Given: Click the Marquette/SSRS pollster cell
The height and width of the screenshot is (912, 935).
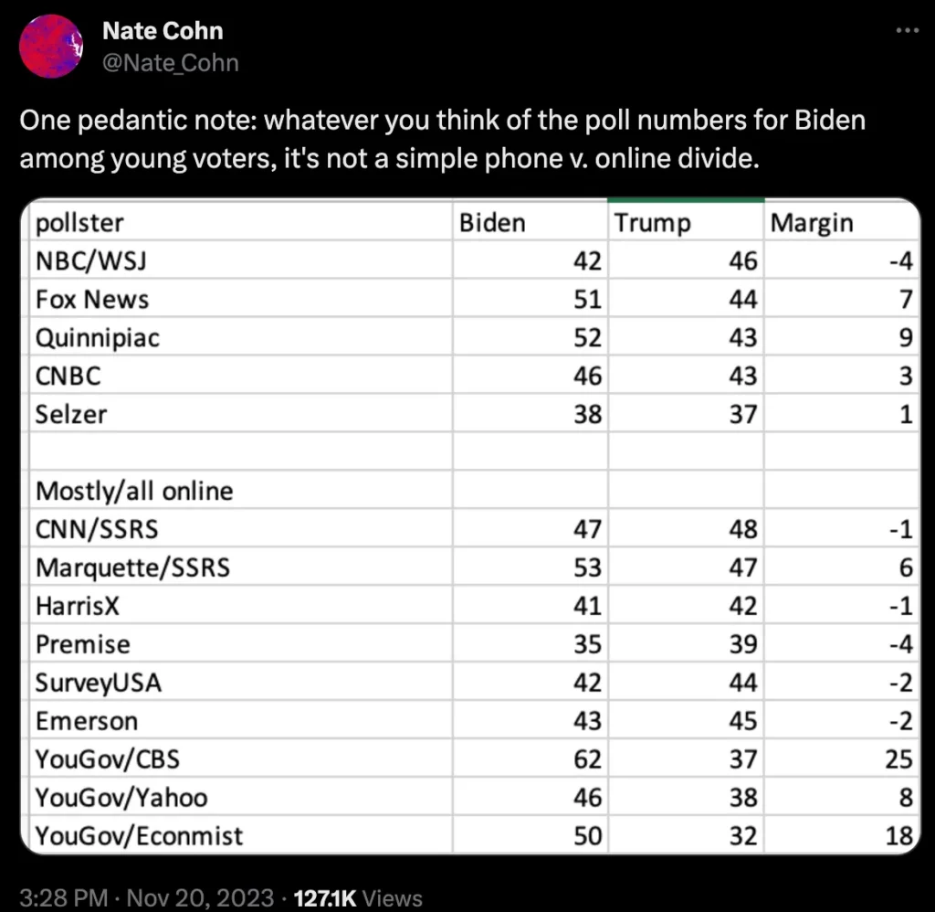Looking at the screenshot, I should coord(132,567).
